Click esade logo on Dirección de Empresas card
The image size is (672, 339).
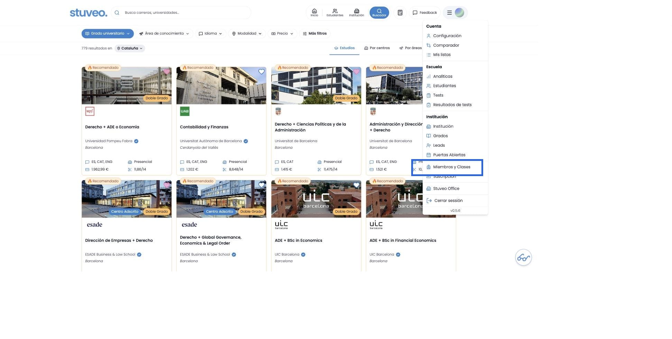coord(94,225)
